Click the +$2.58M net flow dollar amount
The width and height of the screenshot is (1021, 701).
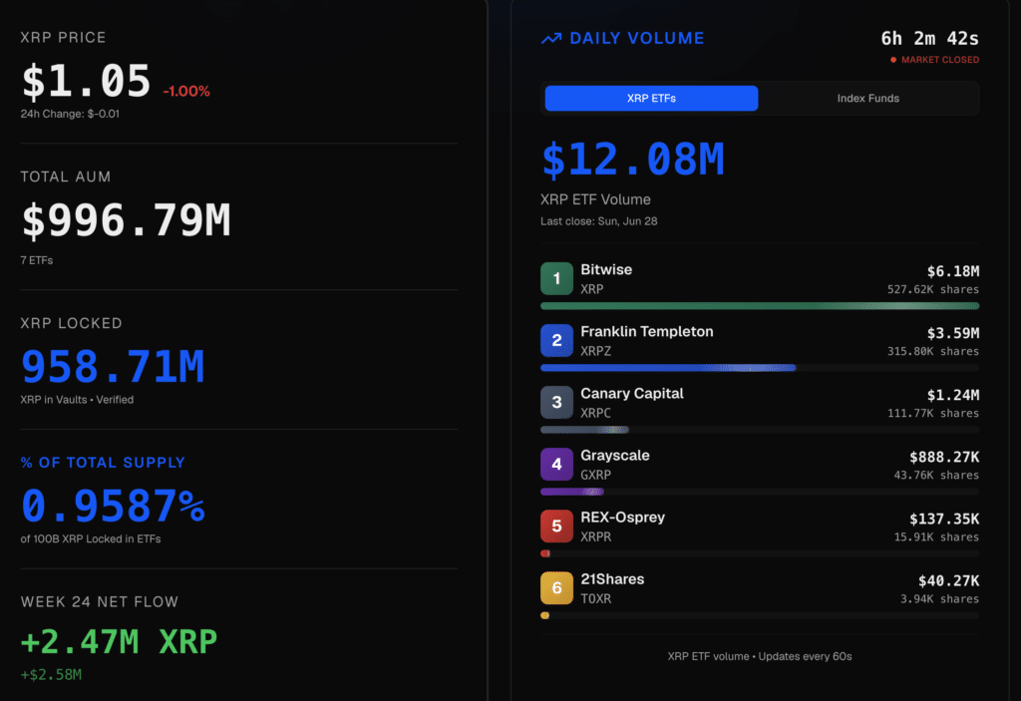pyautogui.click(x=51, y=675)
